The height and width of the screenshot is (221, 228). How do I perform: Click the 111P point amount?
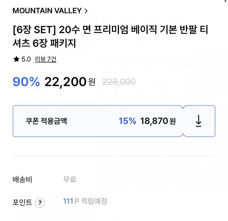(71, 201)
